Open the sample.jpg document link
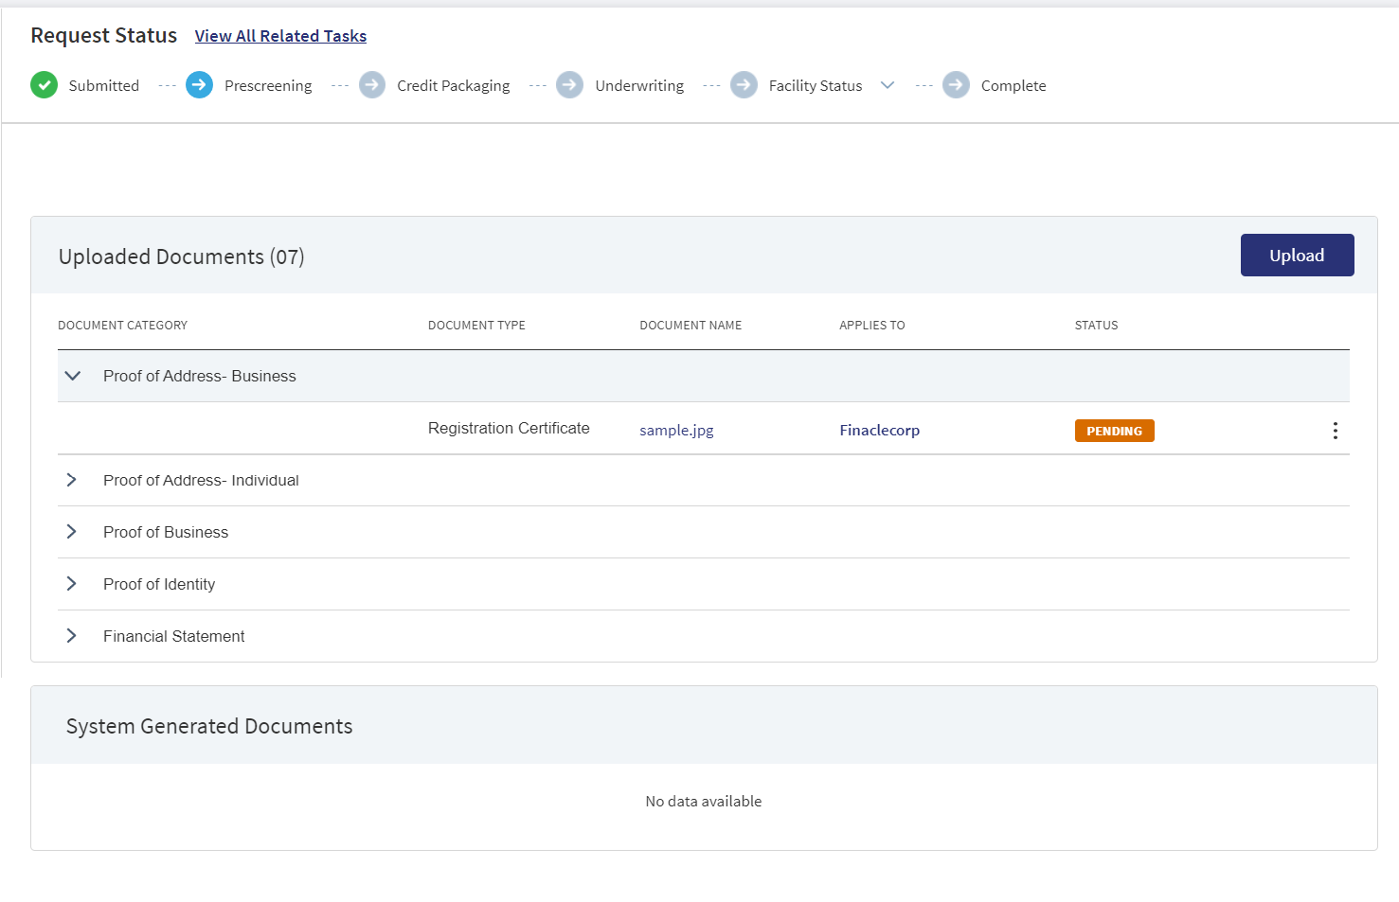The image size is (1399, 902). [676, 431]
